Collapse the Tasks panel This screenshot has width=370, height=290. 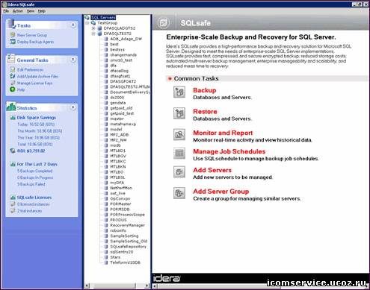click(73, 25)
